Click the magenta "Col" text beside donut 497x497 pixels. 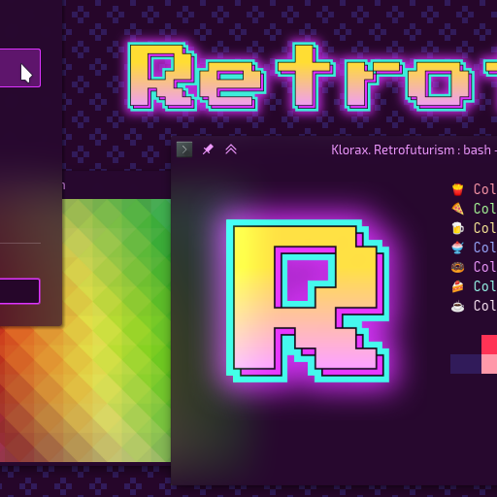tap(484, 267)
